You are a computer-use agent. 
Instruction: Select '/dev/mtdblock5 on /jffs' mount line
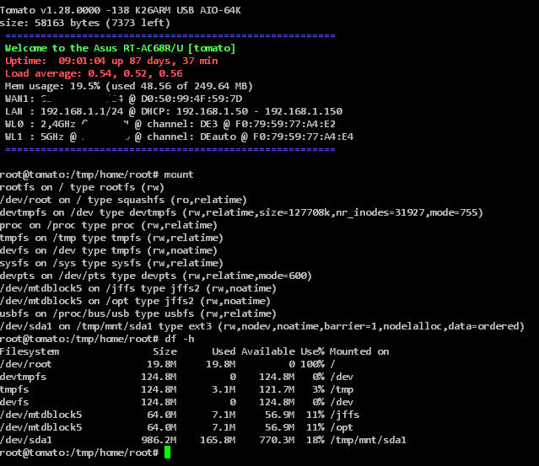pos(138,289)
